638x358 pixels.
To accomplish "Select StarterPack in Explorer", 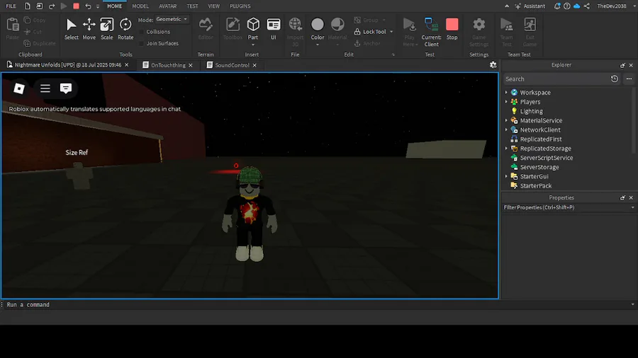I will point(535,186).
